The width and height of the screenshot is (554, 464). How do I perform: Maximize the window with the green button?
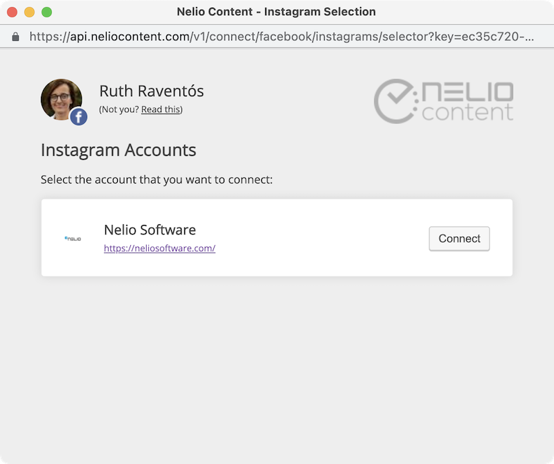point(46,12)
